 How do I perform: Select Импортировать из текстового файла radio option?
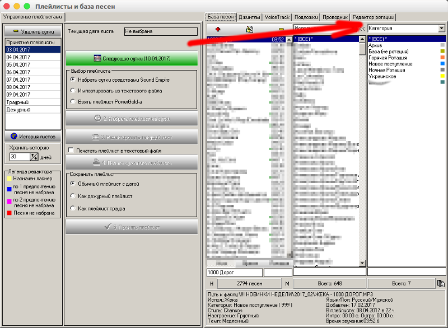coord(73,91)
